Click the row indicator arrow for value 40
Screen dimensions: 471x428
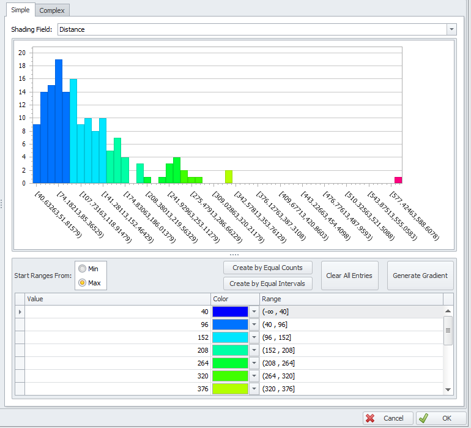click(20, 312)
